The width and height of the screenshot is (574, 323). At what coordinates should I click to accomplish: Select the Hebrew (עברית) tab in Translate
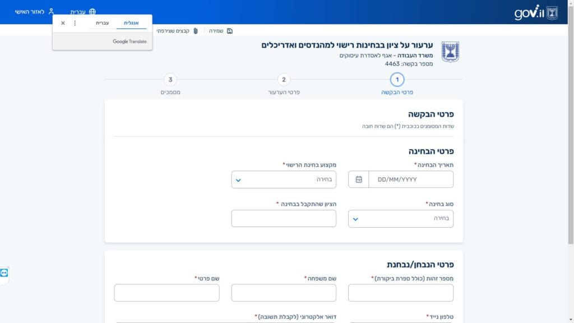[x=103, y=23]
